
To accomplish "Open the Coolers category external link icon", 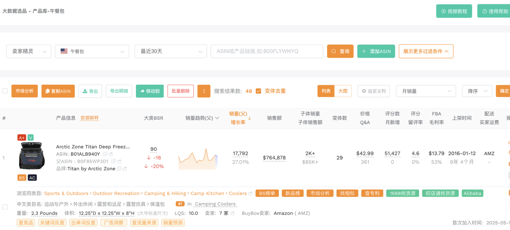I will pos(250,193).
